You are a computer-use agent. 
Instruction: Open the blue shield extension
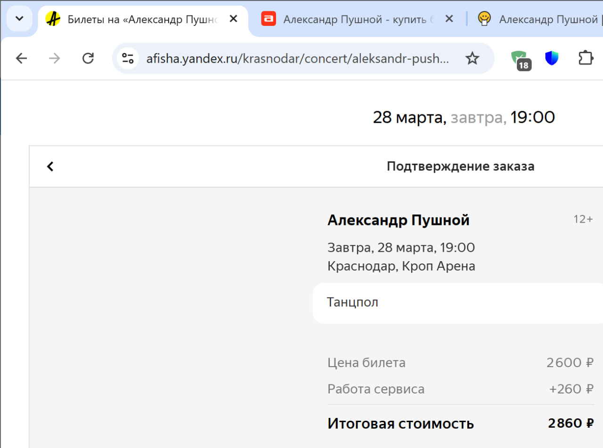tap(552, 58)
